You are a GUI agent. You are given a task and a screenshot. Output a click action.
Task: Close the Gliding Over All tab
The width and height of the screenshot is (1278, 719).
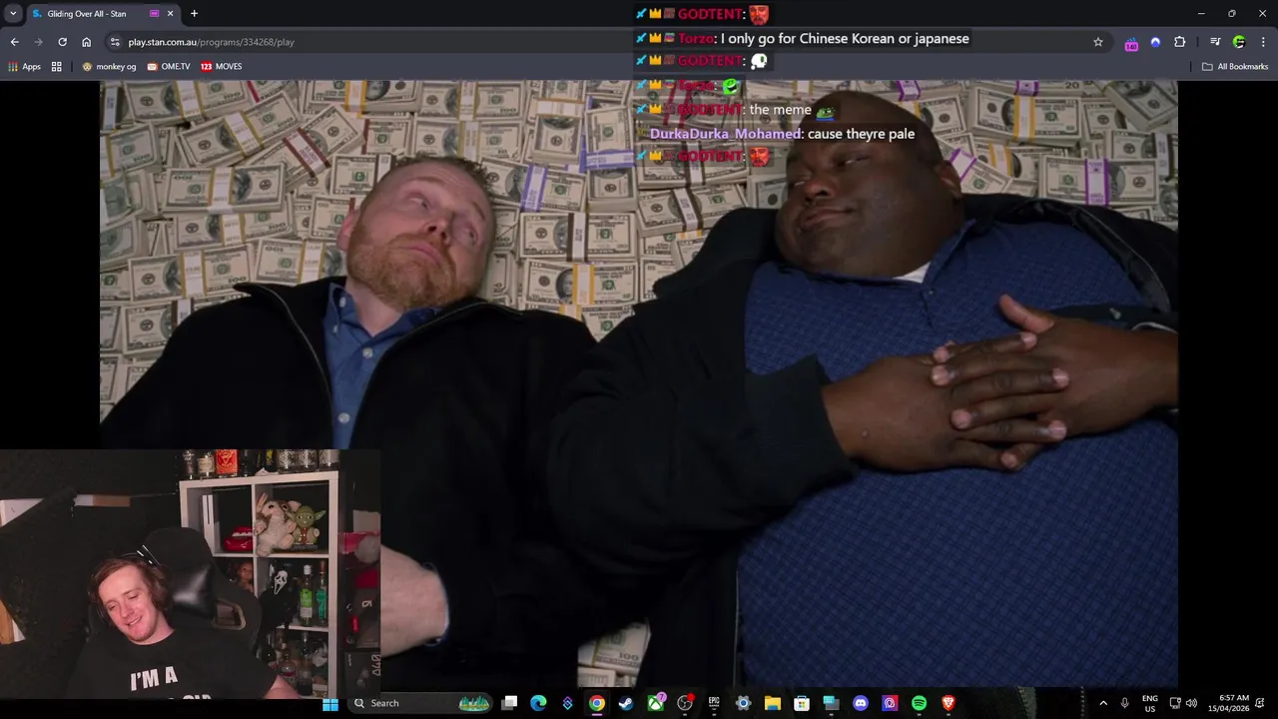(170, 14)
